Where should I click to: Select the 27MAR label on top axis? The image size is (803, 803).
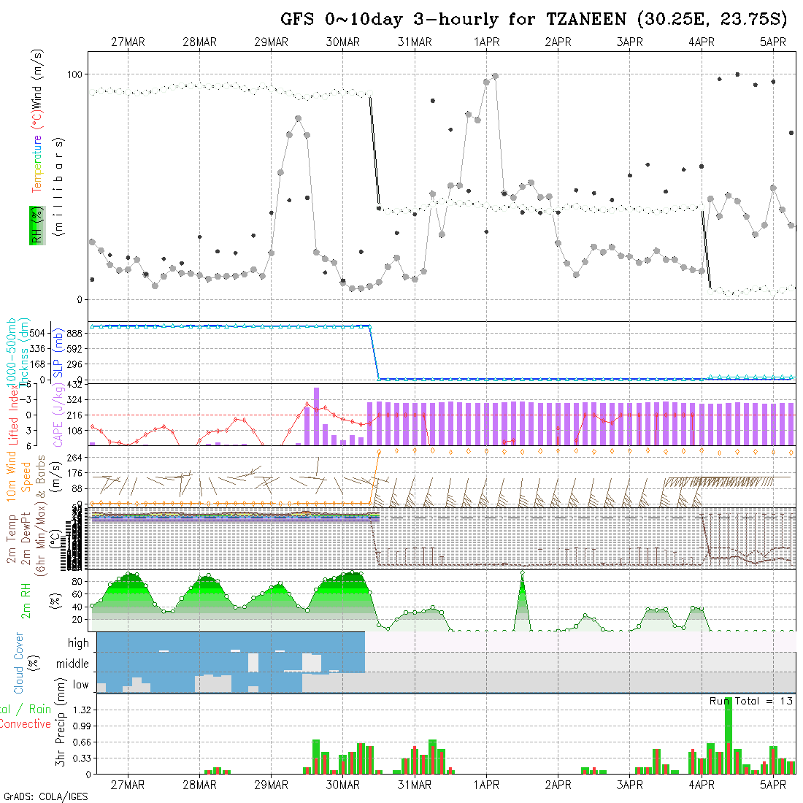point(128,42)
